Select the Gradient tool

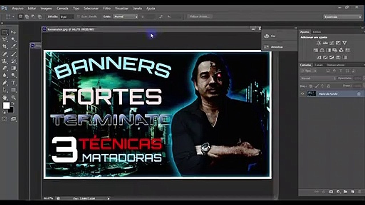(13, 68)
